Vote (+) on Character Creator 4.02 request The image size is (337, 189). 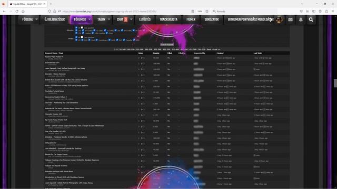pyautogui.click(x=143, y=115)
